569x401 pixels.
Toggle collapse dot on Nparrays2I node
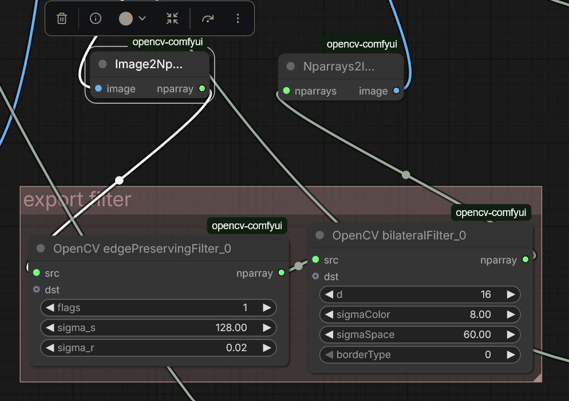(x=291, y=66)
